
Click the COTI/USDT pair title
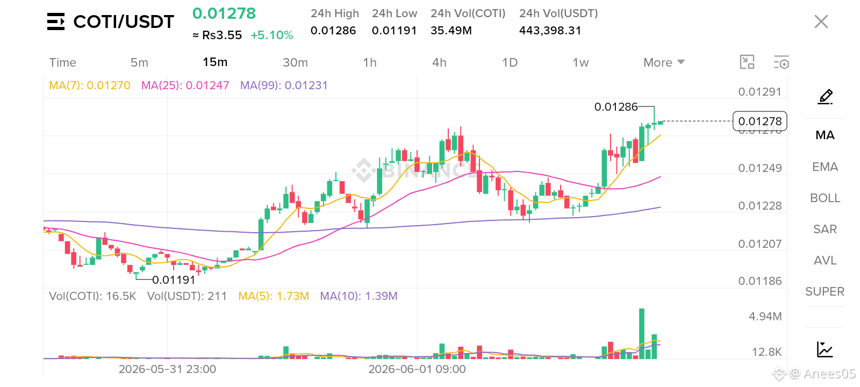tap(124, 21)
